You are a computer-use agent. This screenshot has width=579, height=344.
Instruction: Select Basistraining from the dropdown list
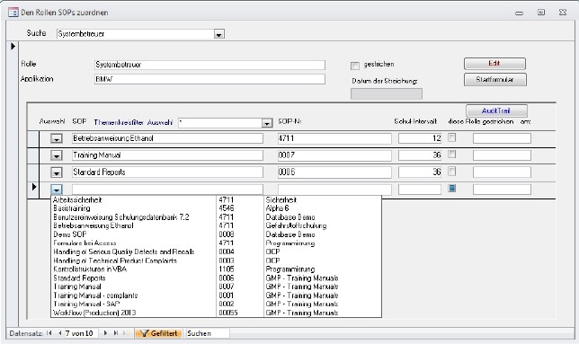tap(216, 208)
